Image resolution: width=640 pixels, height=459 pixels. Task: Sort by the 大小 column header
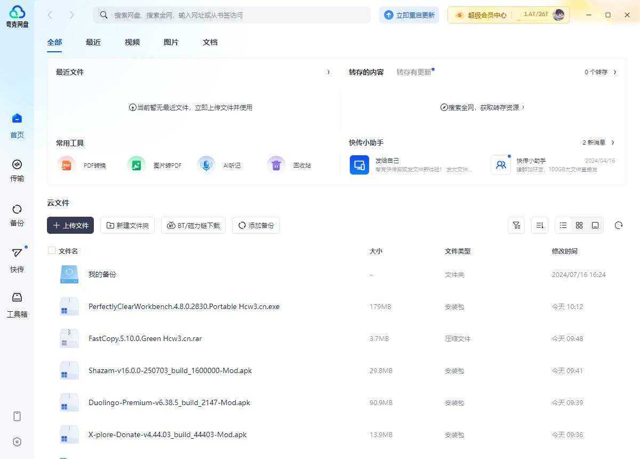[375, 251]
